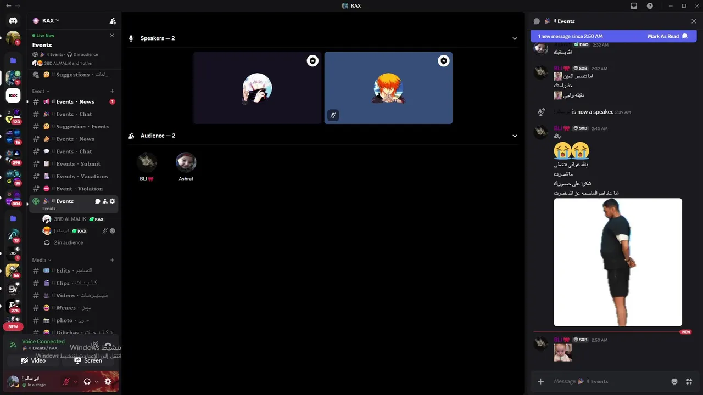Click Voice Connected status text
Screen dimensions: 703x395
(43, 341)
